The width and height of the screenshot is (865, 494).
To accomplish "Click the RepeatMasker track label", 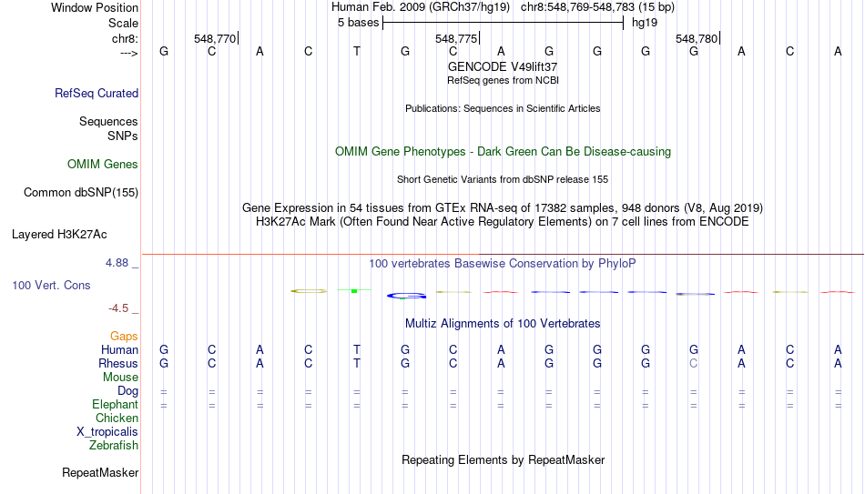I will pos(100,472).
